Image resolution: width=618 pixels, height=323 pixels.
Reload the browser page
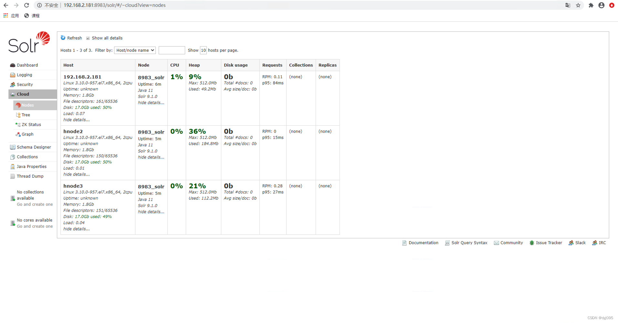pyautogui.click(x=26, y=5)
